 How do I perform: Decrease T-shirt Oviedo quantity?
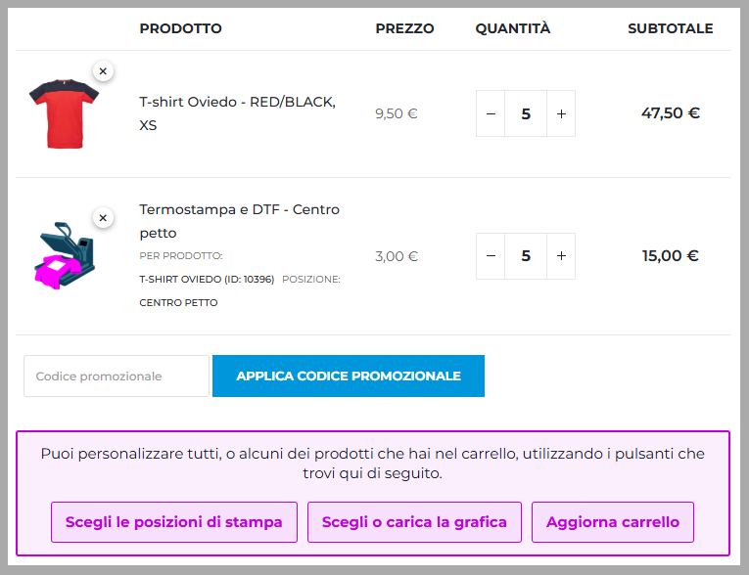pos(491,113)
